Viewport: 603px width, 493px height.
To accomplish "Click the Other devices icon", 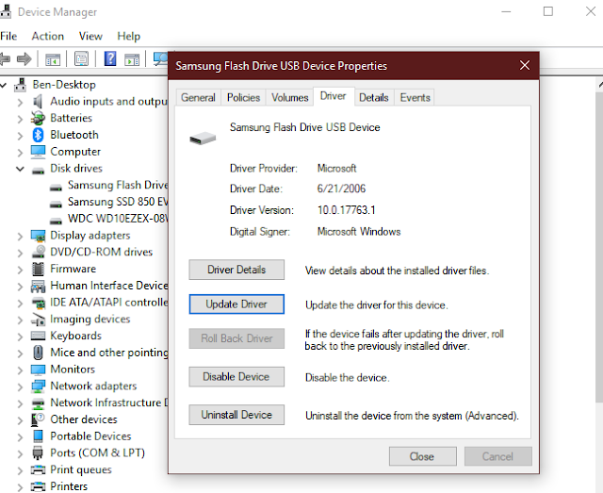I will point(38,419).
